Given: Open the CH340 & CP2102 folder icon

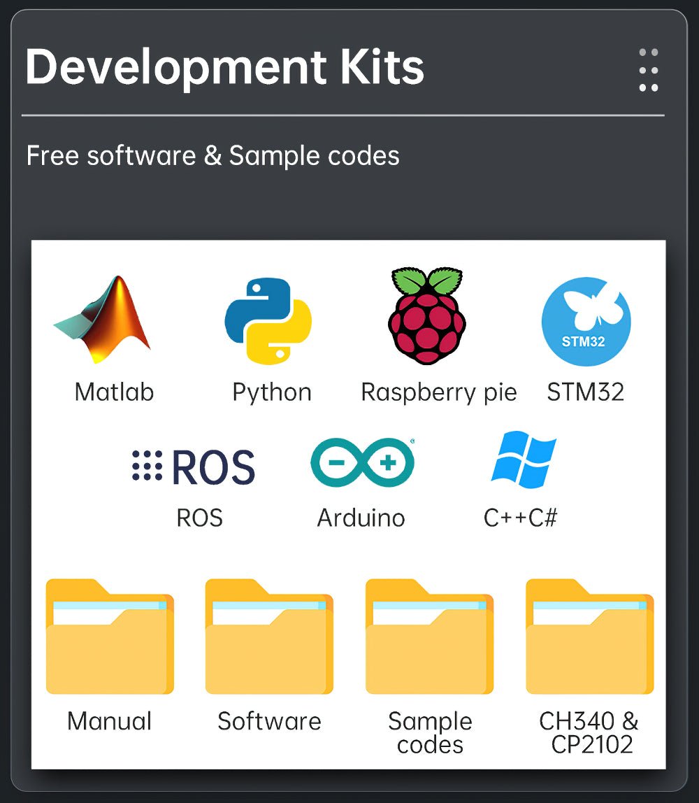Looking at the screenshot, I should point(589,637).
